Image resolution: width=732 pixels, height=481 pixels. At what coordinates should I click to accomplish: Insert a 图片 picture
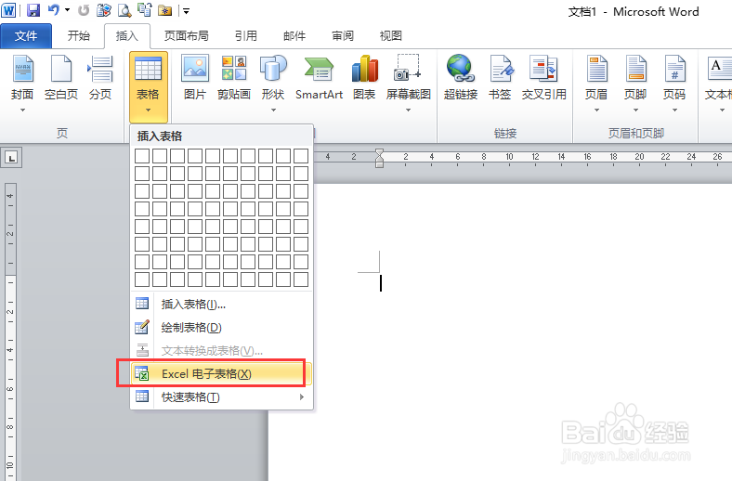click(x=195, y=77)
